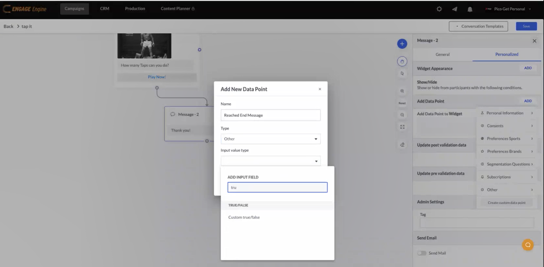Click the fit-to-screen icon

pyautogui.click(x=402, y=127)
